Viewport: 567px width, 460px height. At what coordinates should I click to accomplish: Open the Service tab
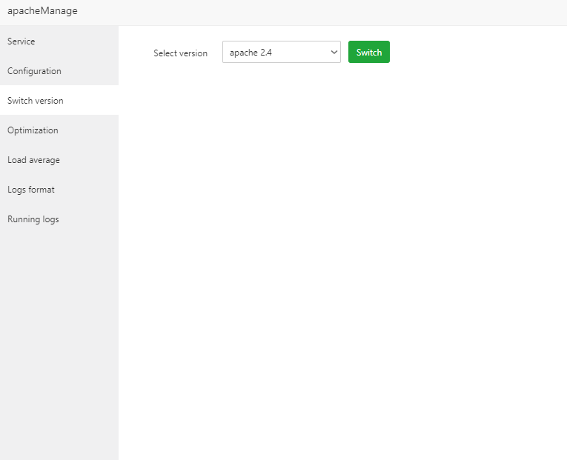[59, 41]
